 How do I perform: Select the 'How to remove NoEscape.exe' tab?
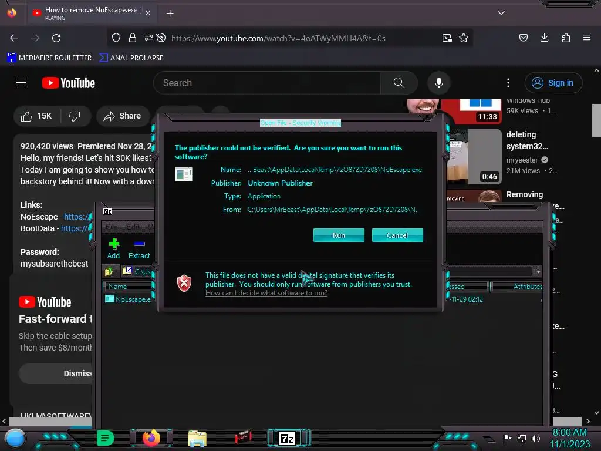[91, 14]
